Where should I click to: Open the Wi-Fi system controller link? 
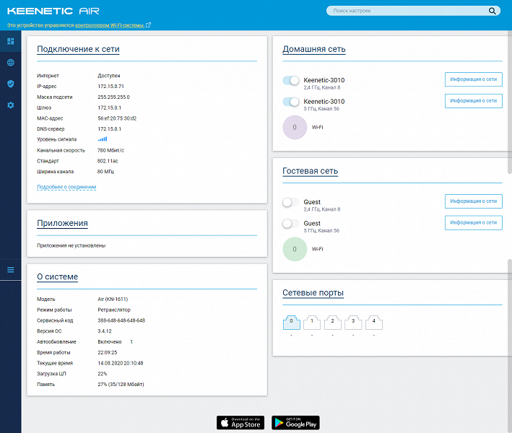110,25
